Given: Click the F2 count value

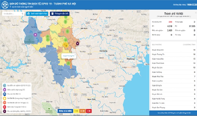Looking at the screenshot, I should 192,26.
